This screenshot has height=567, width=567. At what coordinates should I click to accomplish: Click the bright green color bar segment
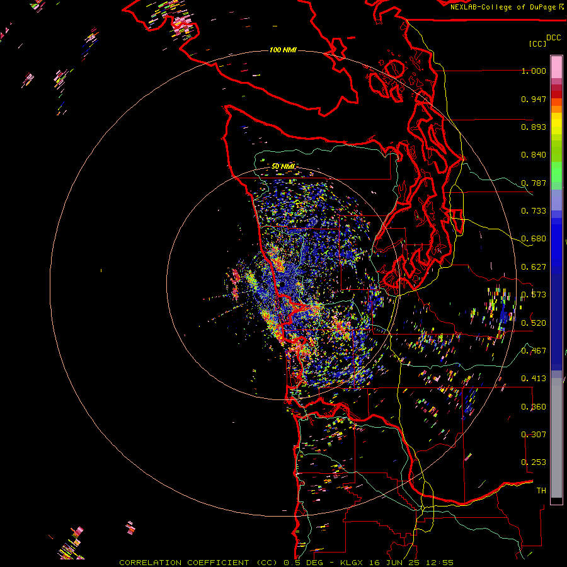[x=556, y=172]
